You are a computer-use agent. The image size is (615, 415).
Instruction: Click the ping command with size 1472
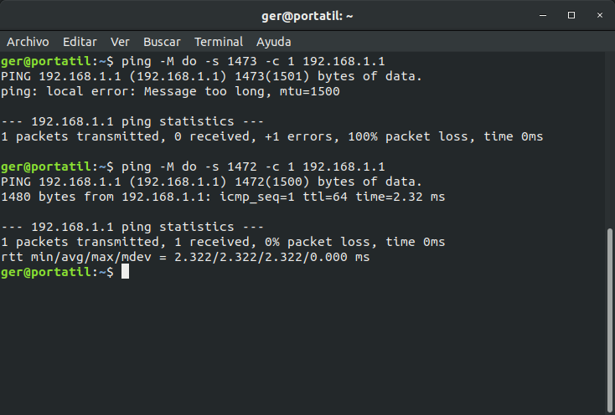253,167
